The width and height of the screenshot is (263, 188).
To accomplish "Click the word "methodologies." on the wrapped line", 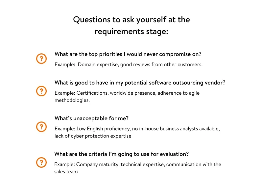I will [x=72, y=100].
